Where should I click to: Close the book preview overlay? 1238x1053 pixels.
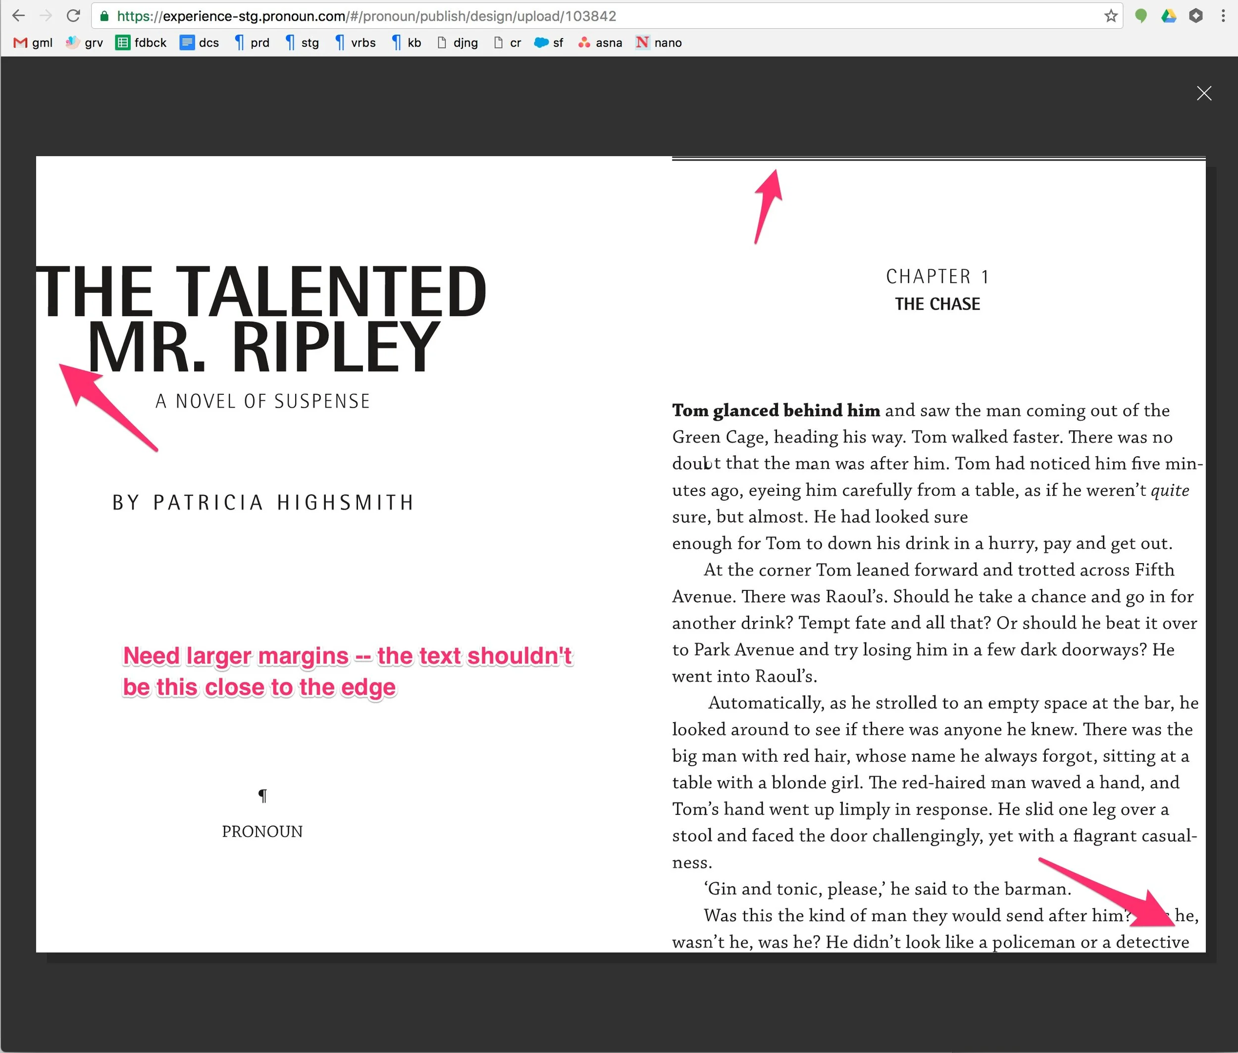pyautogui.click(x=1204, y=93)
